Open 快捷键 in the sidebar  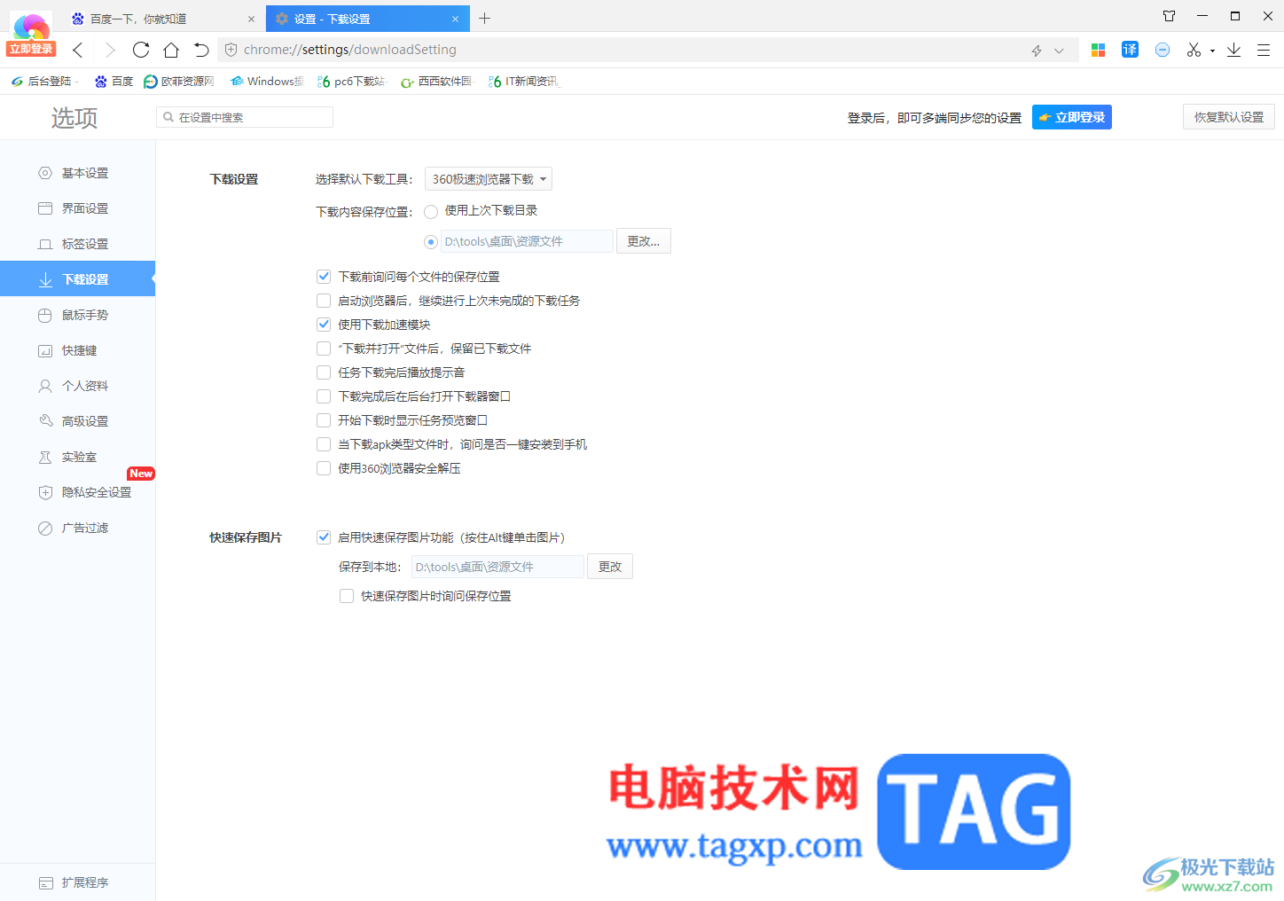[x=77, y=350]
